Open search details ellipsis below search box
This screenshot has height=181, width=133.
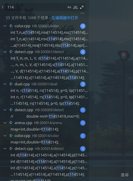82,13
